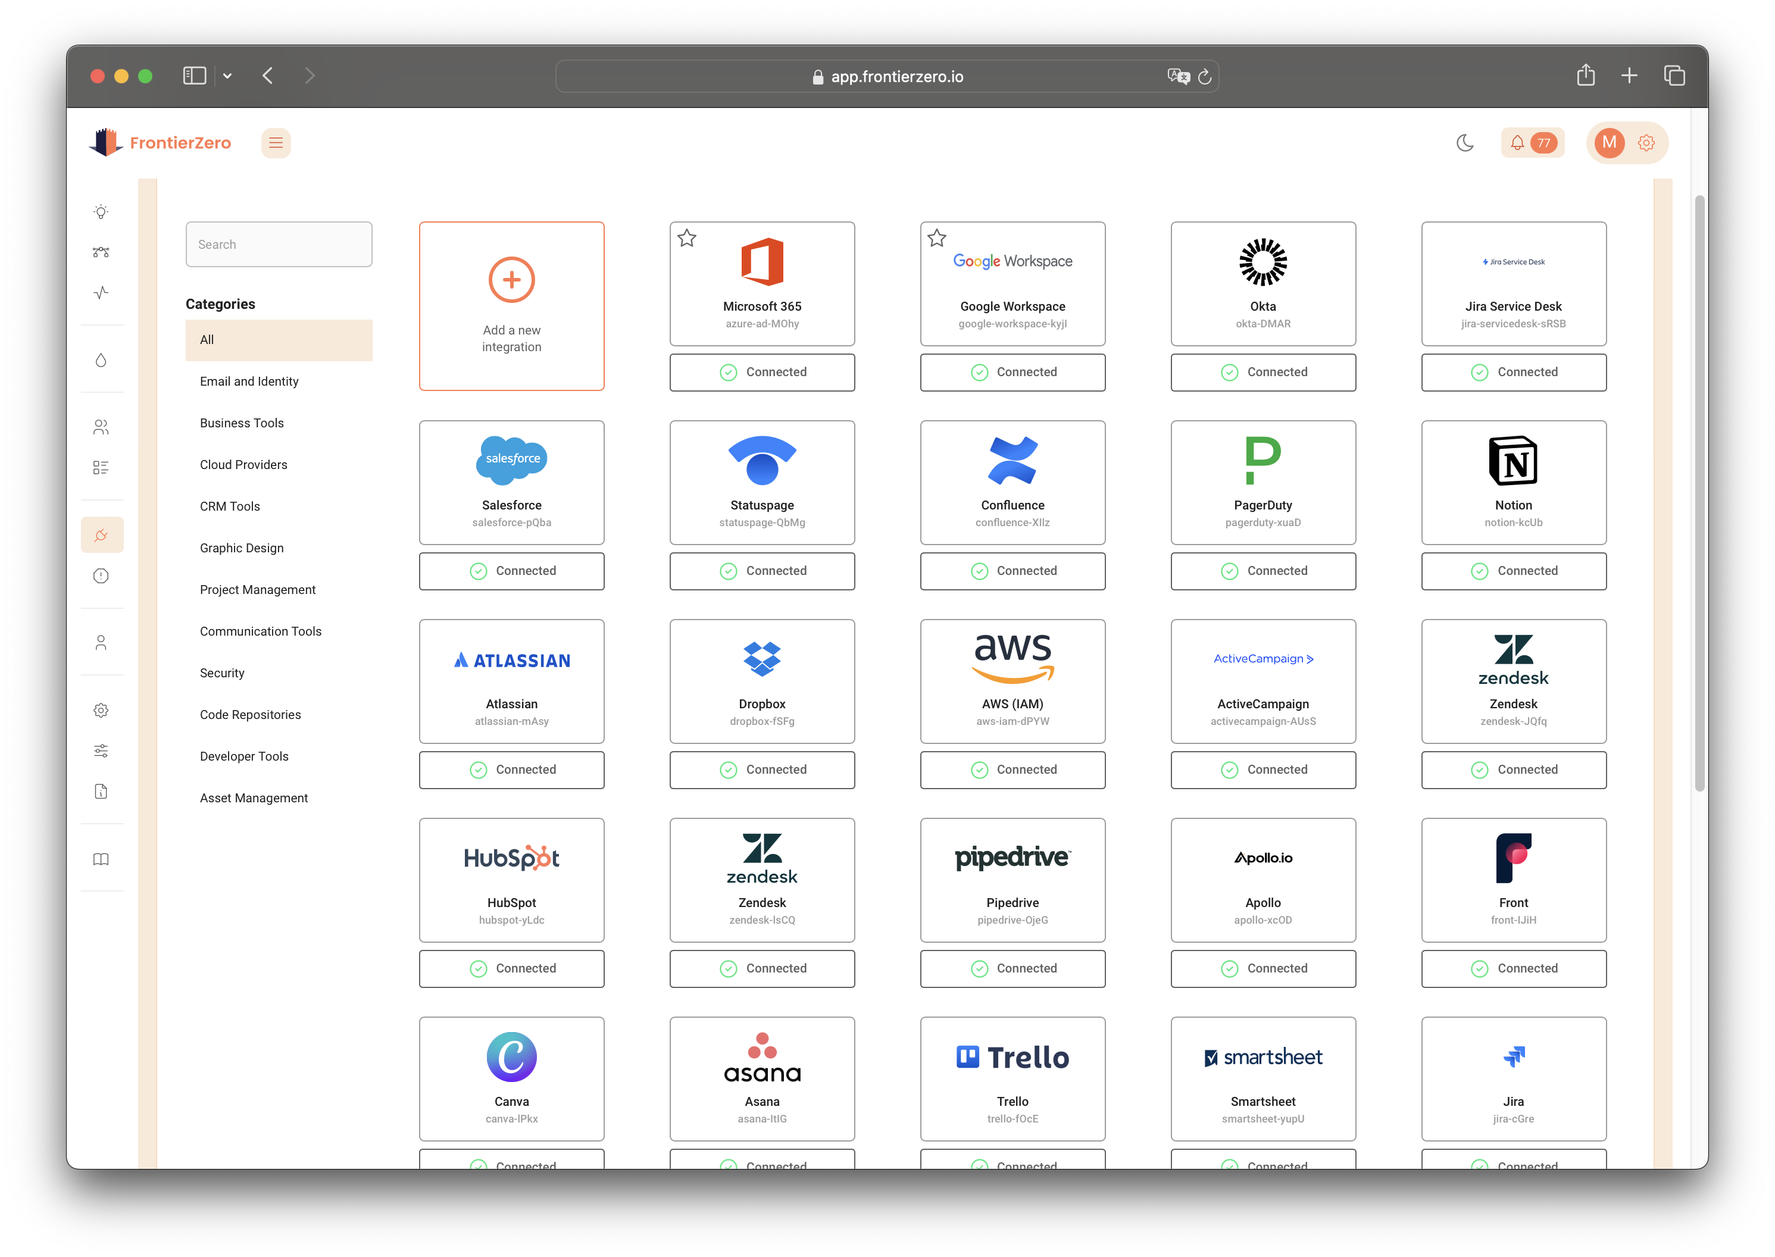Click Connected button under AWS (IAM)
Viewport: 1775px width, 1257px height.
[x=1012, y=770]
